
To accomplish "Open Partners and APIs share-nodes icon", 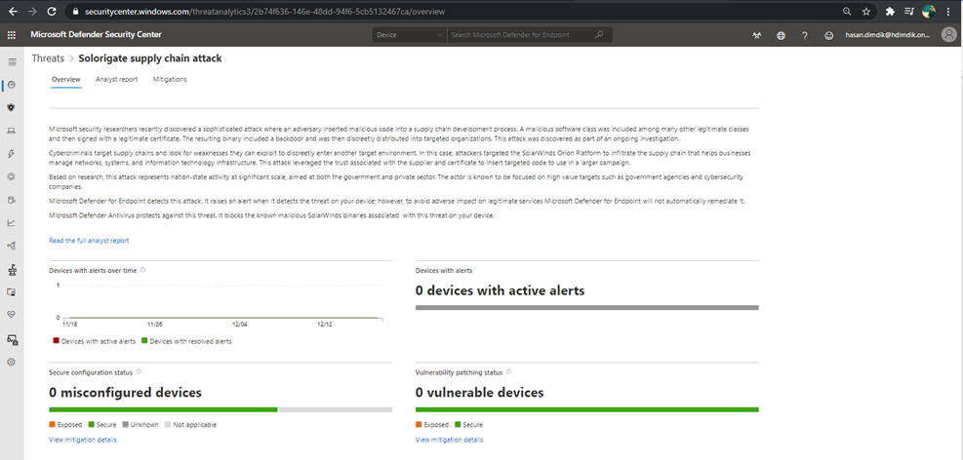I will [11, 246].
